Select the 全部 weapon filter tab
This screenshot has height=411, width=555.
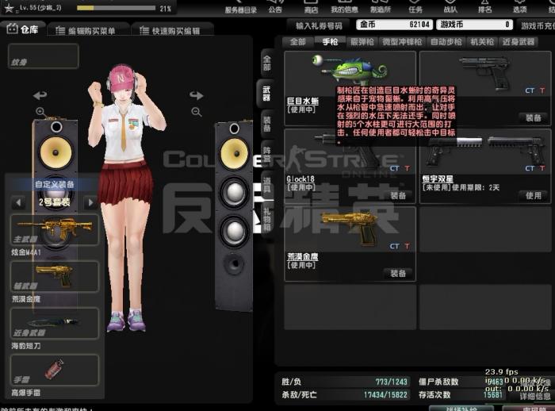[297, 42]
